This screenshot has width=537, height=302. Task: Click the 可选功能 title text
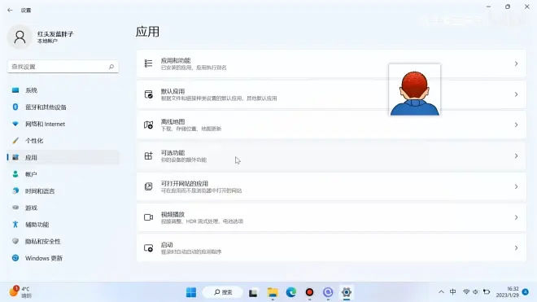pyautogui.click(x=172, y=152)
